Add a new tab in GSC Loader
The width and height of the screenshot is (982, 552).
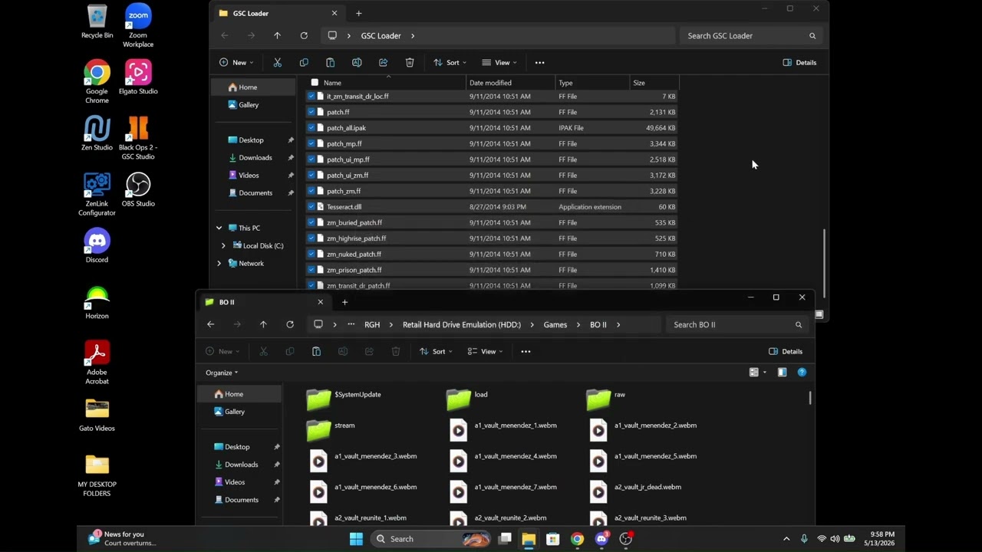[358, 14]
